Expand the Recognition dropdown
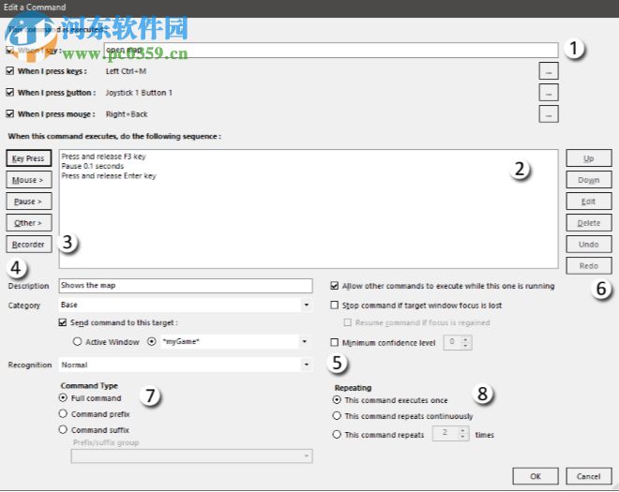619x492 pixels. click(x=307, y=365)
